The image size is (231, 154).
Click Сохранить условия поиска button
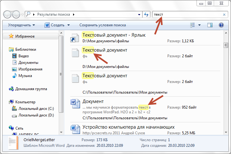click(103, 25)
